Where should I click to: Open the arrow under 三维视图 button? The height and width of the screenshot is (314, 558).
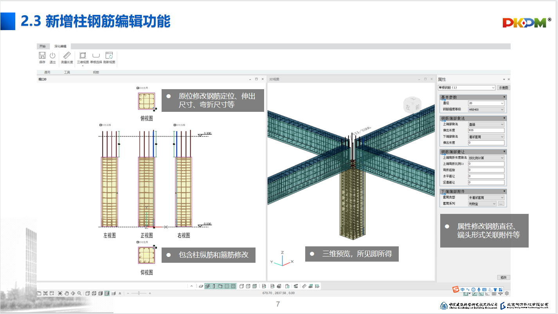[83, 66]
